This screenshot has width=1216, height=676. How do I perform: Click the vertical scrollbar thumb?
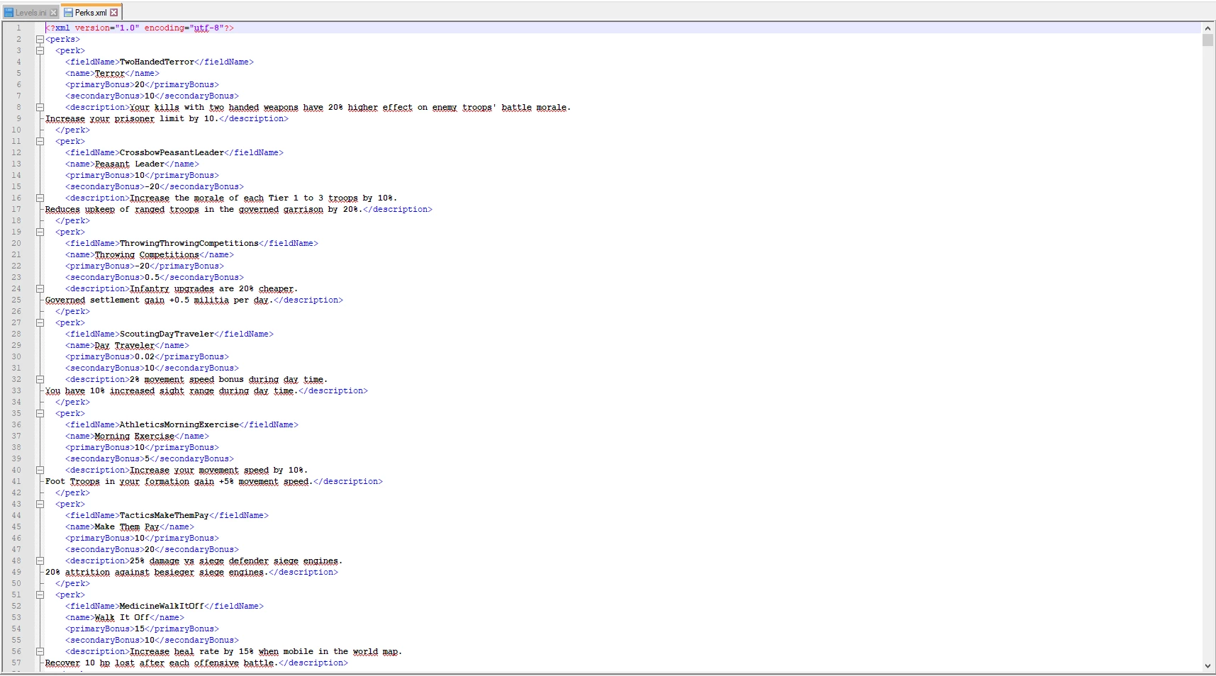[x=1207, y=40]
